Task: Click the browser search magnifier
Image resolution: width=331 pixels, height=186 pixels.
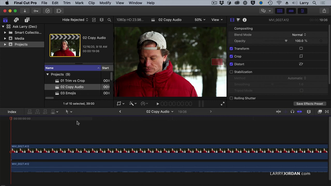Action: click(109, 20)
